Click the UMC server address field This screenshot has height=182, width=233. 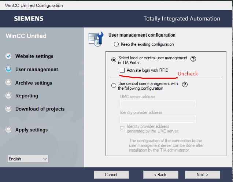point(158,104)
